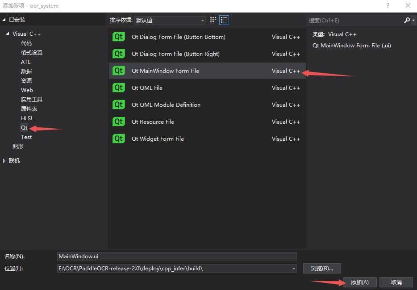This screenshot has height=290, width=417.
Task: Choose Qt QML Module Definition template
Action: click(x=207, y=105)
